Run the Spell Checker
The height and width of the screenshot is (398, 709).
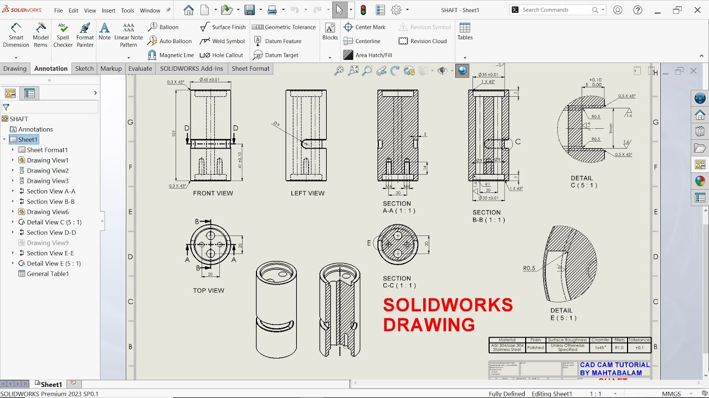point(63,35)
